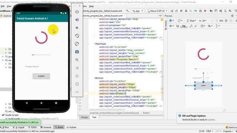Open the Pack dropdown in Preview toolbar

[203, 26]
